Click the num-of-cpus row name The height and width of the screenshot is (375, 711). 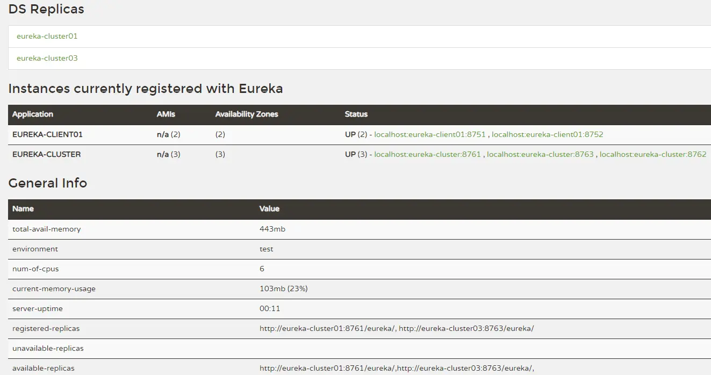click(35, 269)
